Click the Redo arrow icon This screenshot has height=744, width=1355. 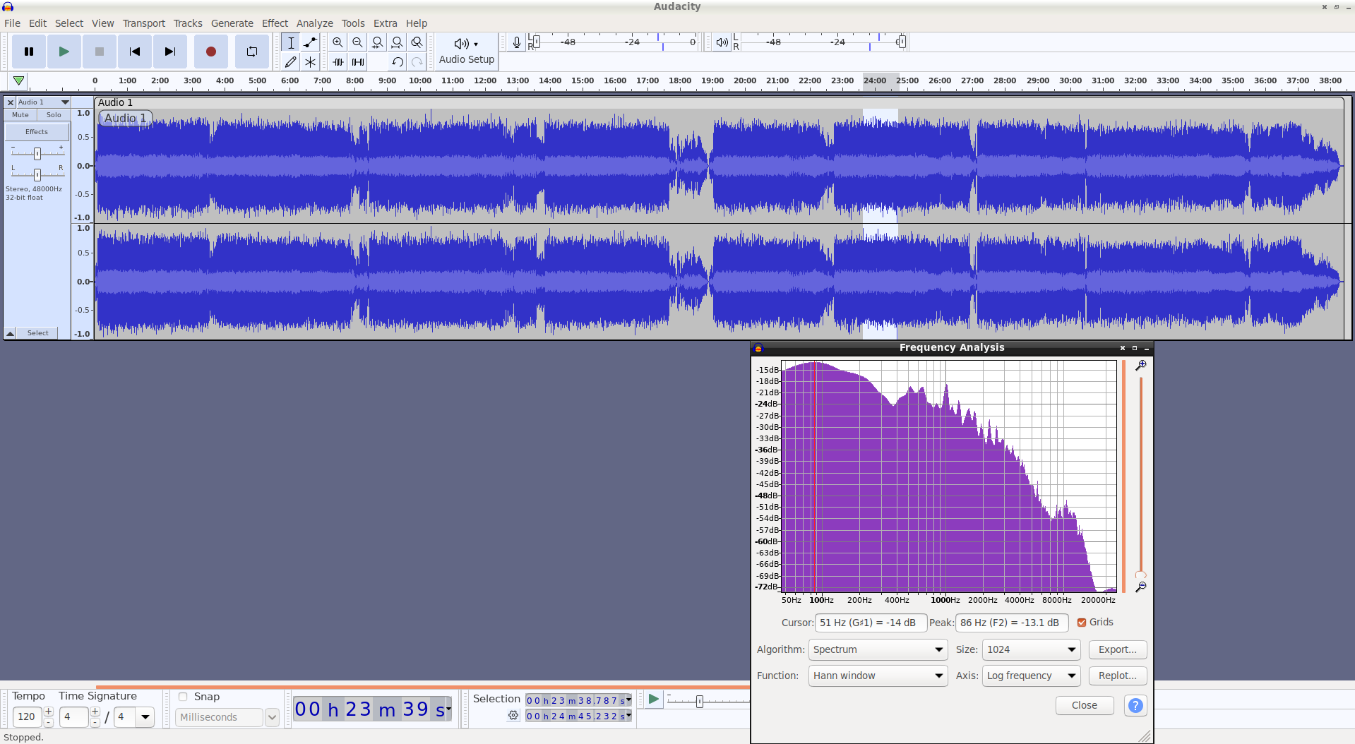tap(417, 62)
